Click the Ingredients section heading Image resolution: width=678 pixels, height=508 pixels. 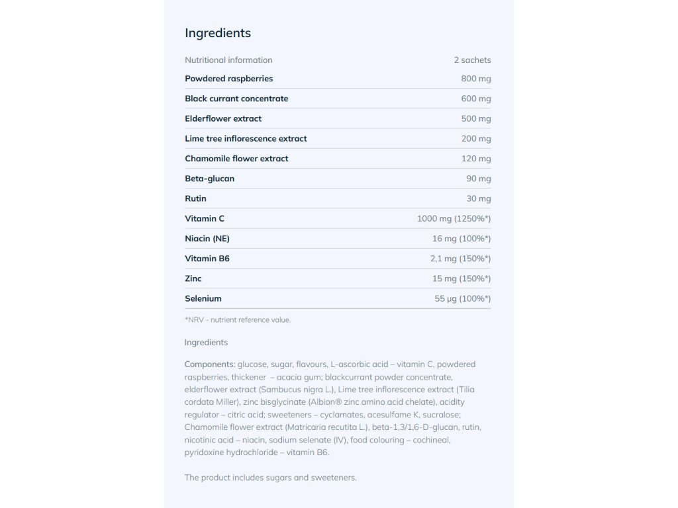pyautogui.click(x=217, y=33)
